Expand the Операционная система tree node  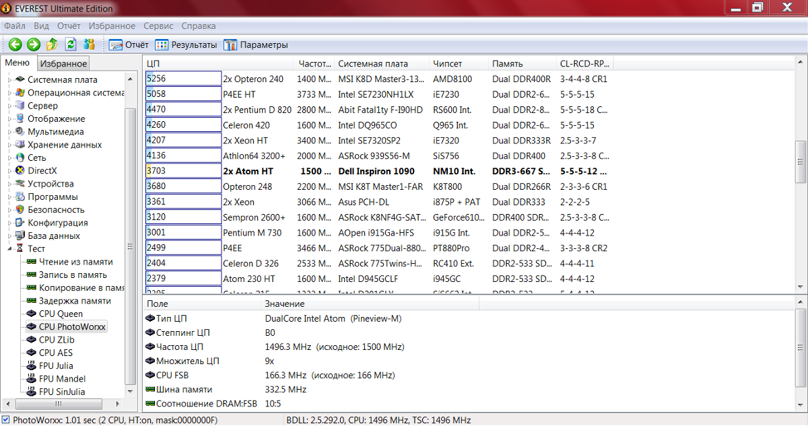pos(10,93)
